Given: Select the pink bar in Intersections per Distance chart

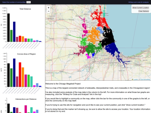Looking at the screenshot, I should pos(26,109).
